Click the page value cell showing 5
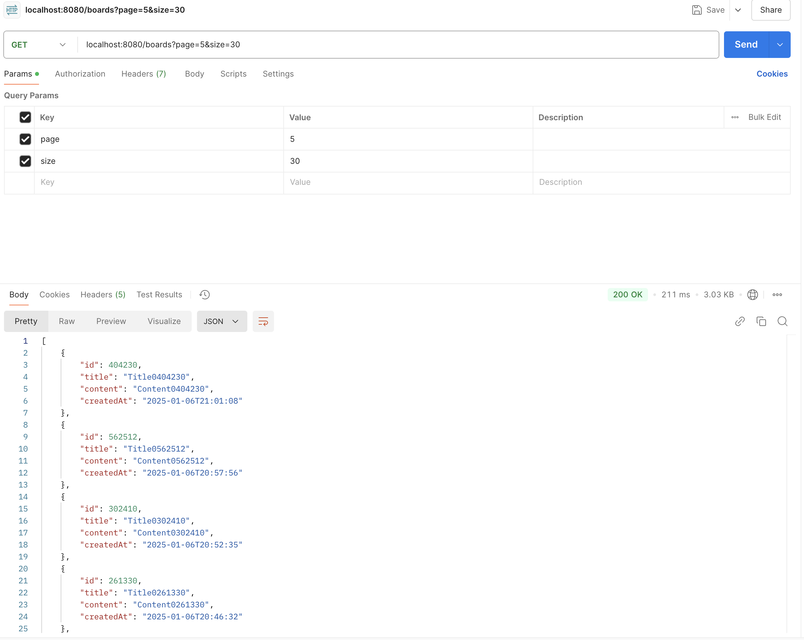 click(x=408, y=139)
